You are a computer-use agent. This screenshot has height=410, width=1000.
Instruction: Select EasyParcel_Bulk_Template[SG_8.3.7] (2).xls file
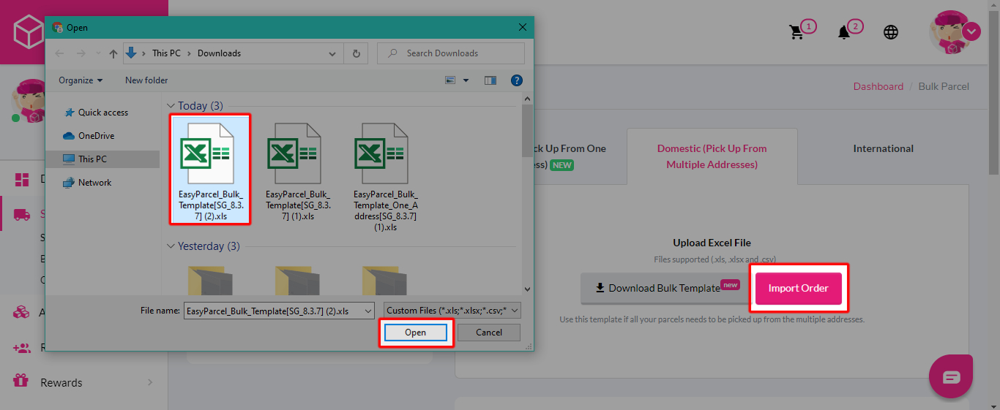(211, 170)
